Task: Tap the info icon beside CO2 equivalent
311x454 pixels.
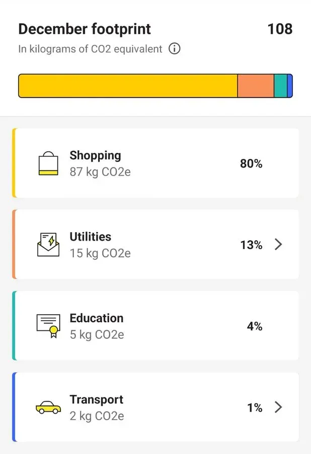Action: pyautogui.click(x=174, y=49)
